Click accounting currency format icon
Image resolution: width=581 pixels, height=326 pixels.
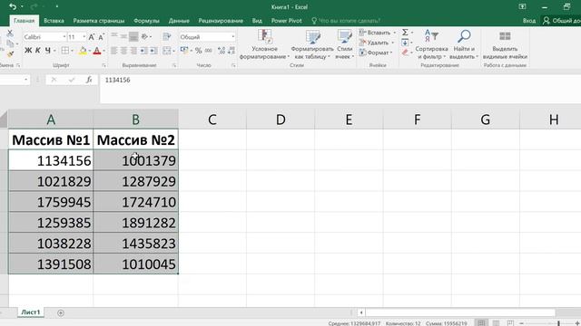184,51
